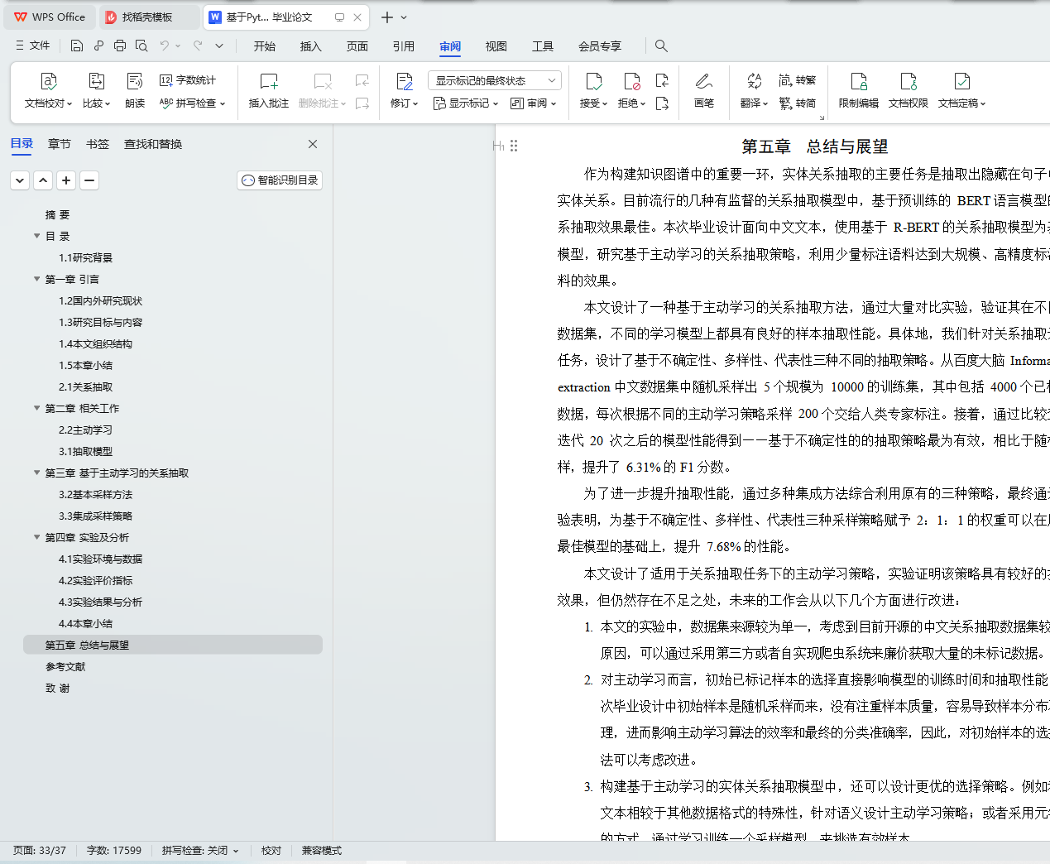
Task: Open search magnifier in ribbon tab row
Action: (661, 46)
